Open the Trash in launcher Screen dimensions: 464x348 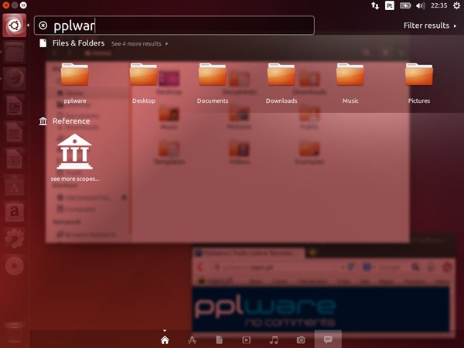(x=14, y=334)
